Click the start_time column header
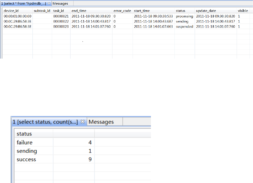The height and width of the screenshot is (183, 253). click(142, 11)
